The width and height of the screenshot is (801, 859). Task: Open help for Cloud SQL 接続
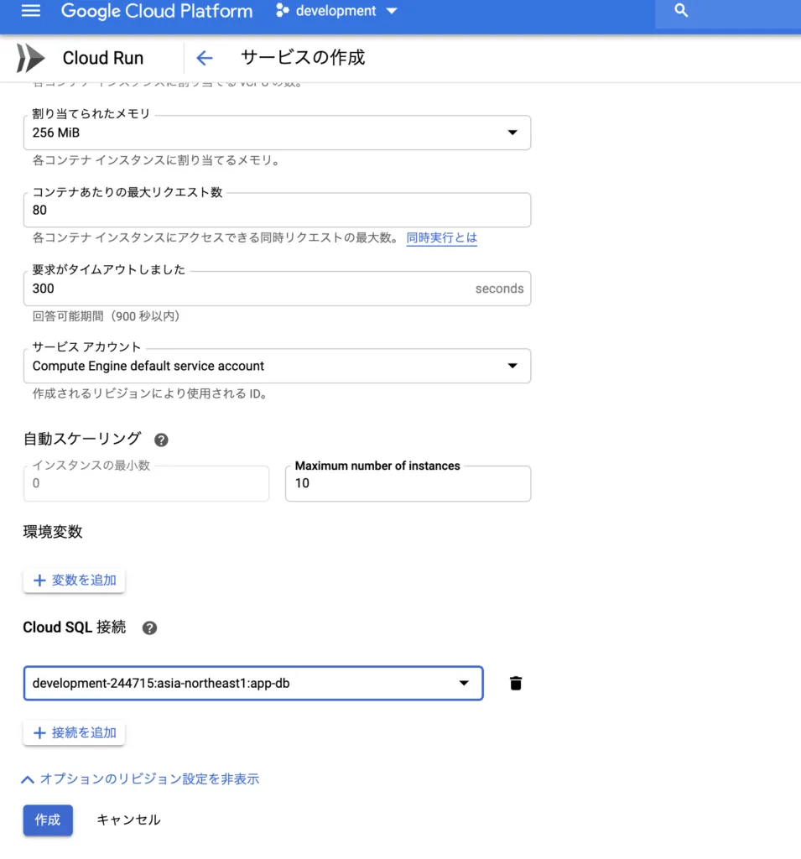tap(149, 627)
